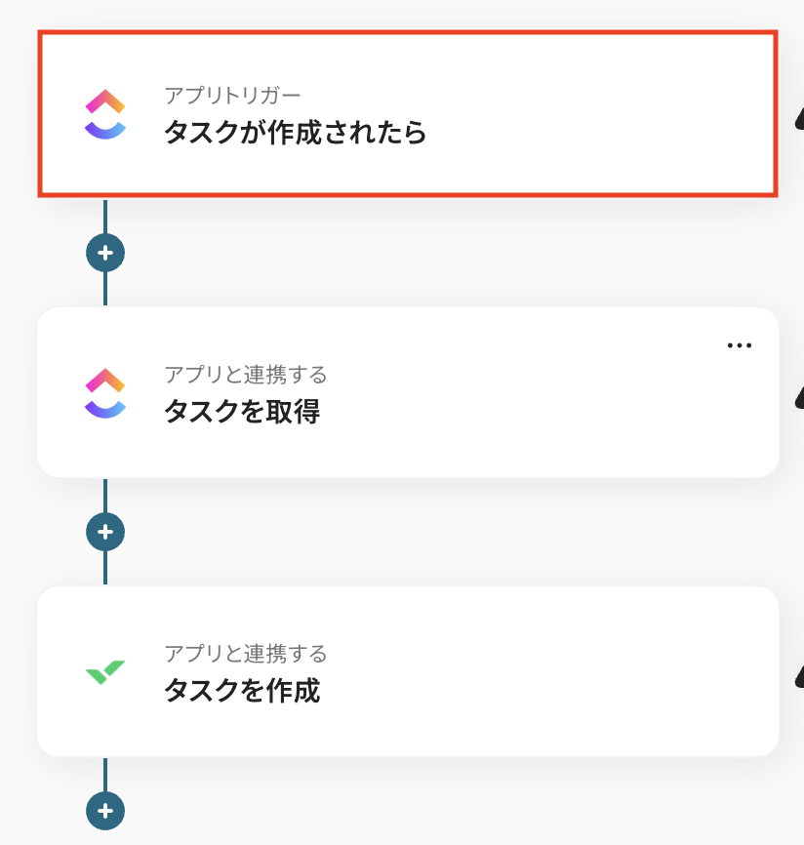Image resolution: width=804 pixels, height=845 pixels.
Task: Click the ClickUp icon on タスクを取得 step
Action: pyautogui.click(x=105, y=393)
